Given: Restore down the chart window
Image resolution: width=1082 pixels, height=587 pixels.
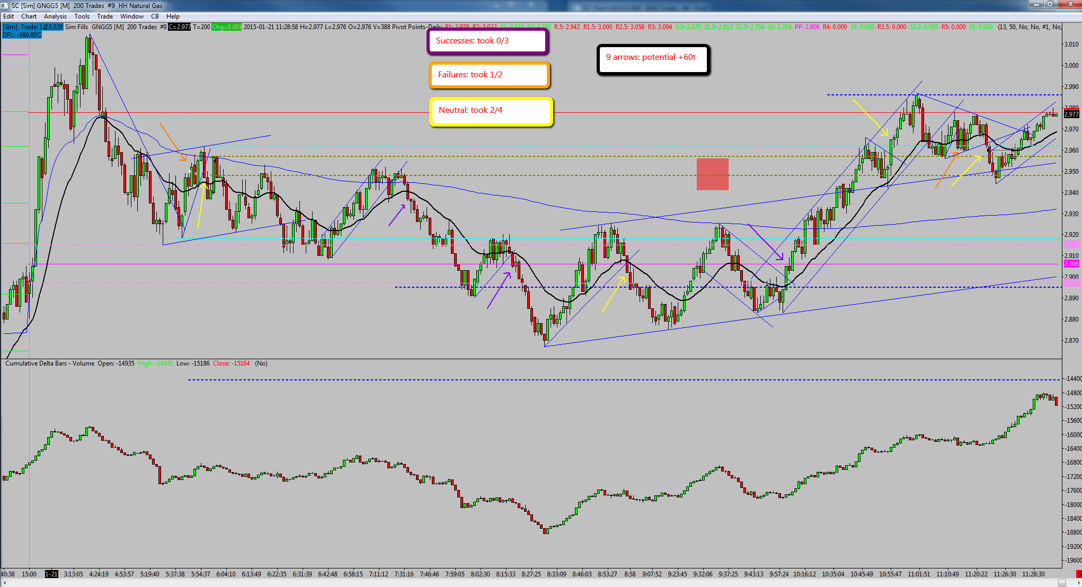Looking at the screenshot, I should (1050, 5).
